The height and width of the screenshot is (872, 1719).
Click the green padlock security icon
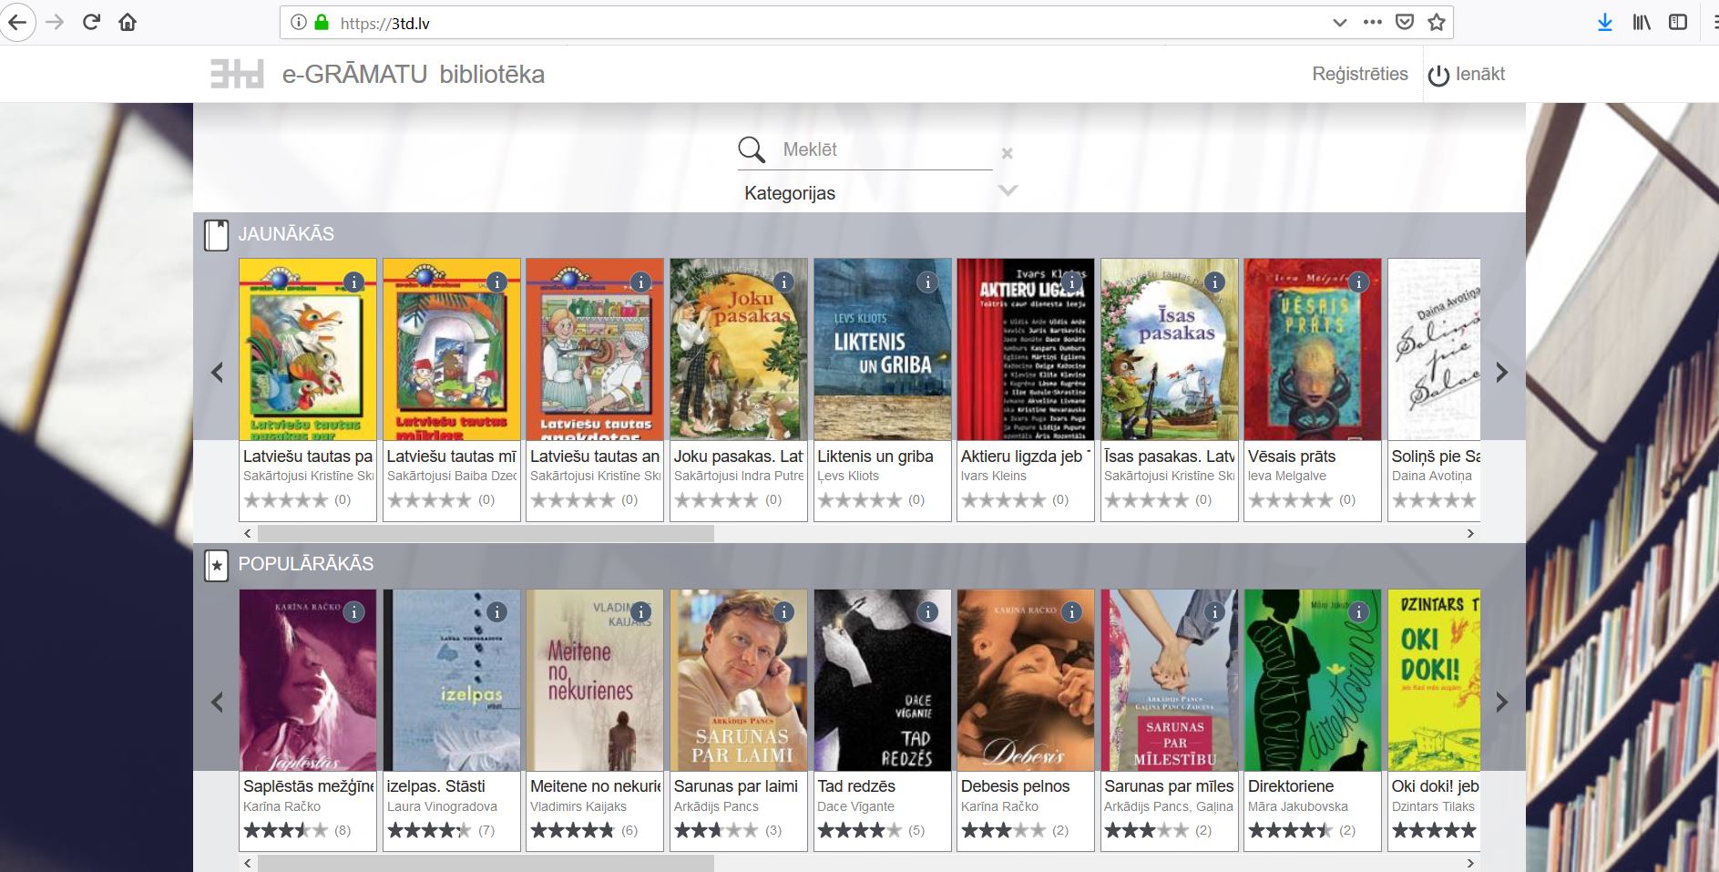[321, 22]
